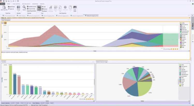Expand Notes bar under the pie chart

(x=142, y=101)
